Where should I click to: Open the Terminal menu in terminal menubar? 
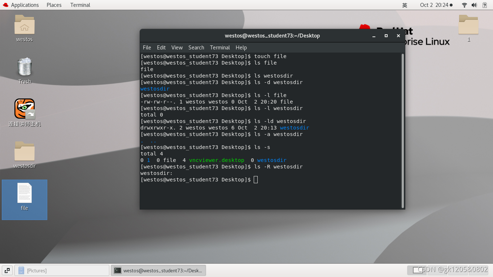pos(220,48)
